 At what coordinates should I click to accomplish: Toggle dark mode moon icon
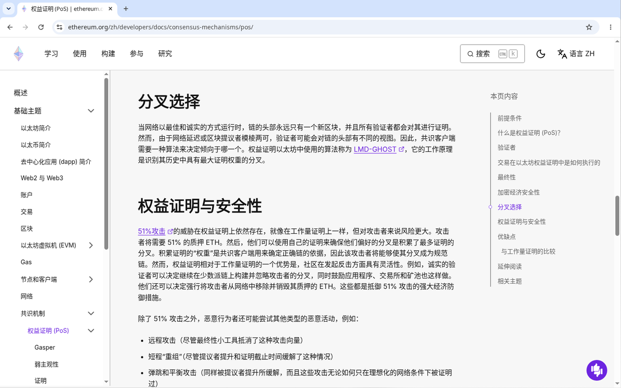[540, 54]
